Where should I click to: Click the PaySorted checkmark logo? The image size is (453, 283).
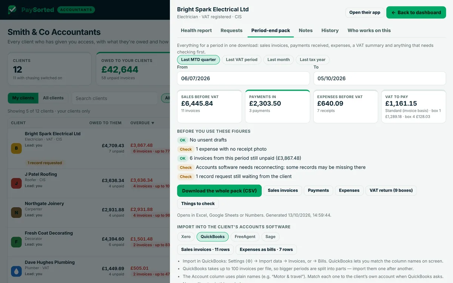tap(12, 10)
